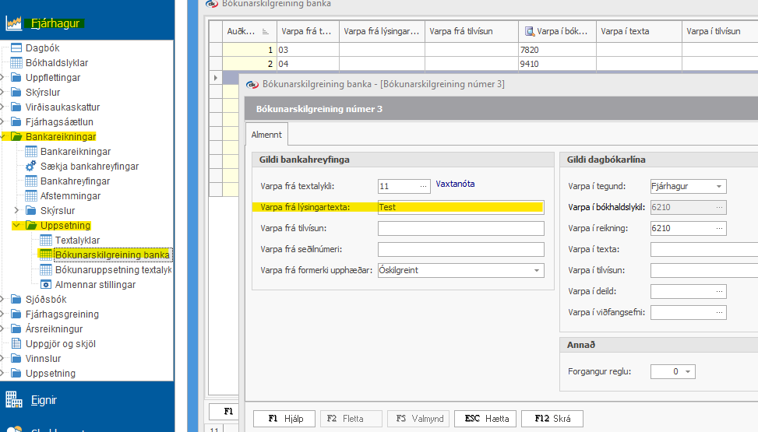Click the Varpa frá tilvísun input field

460,229
